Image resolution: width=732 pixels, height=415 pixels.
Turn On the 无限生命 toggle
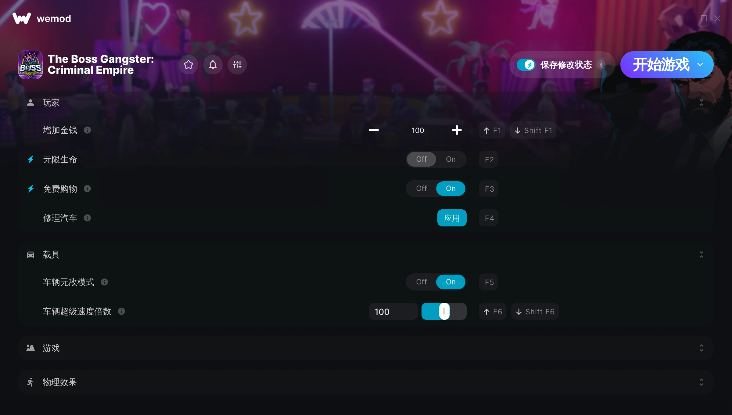coord(451,159)
